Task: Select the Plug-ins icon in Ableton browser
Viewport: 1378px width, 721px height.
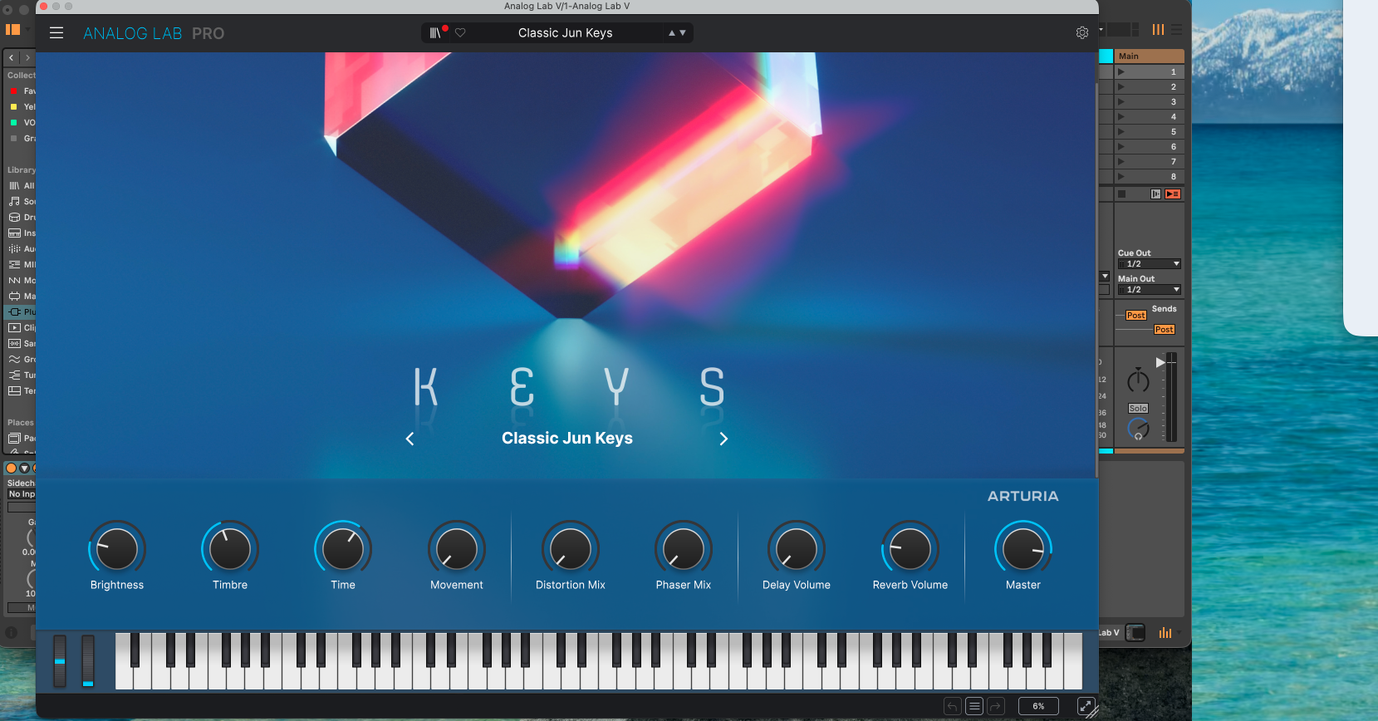Action: click(x=14, y=312)
